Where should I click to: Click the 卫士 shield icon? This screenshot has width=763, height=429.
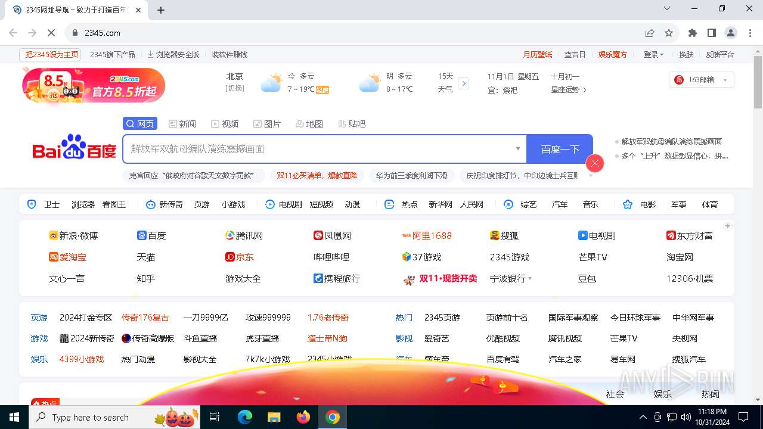(32, 204)
